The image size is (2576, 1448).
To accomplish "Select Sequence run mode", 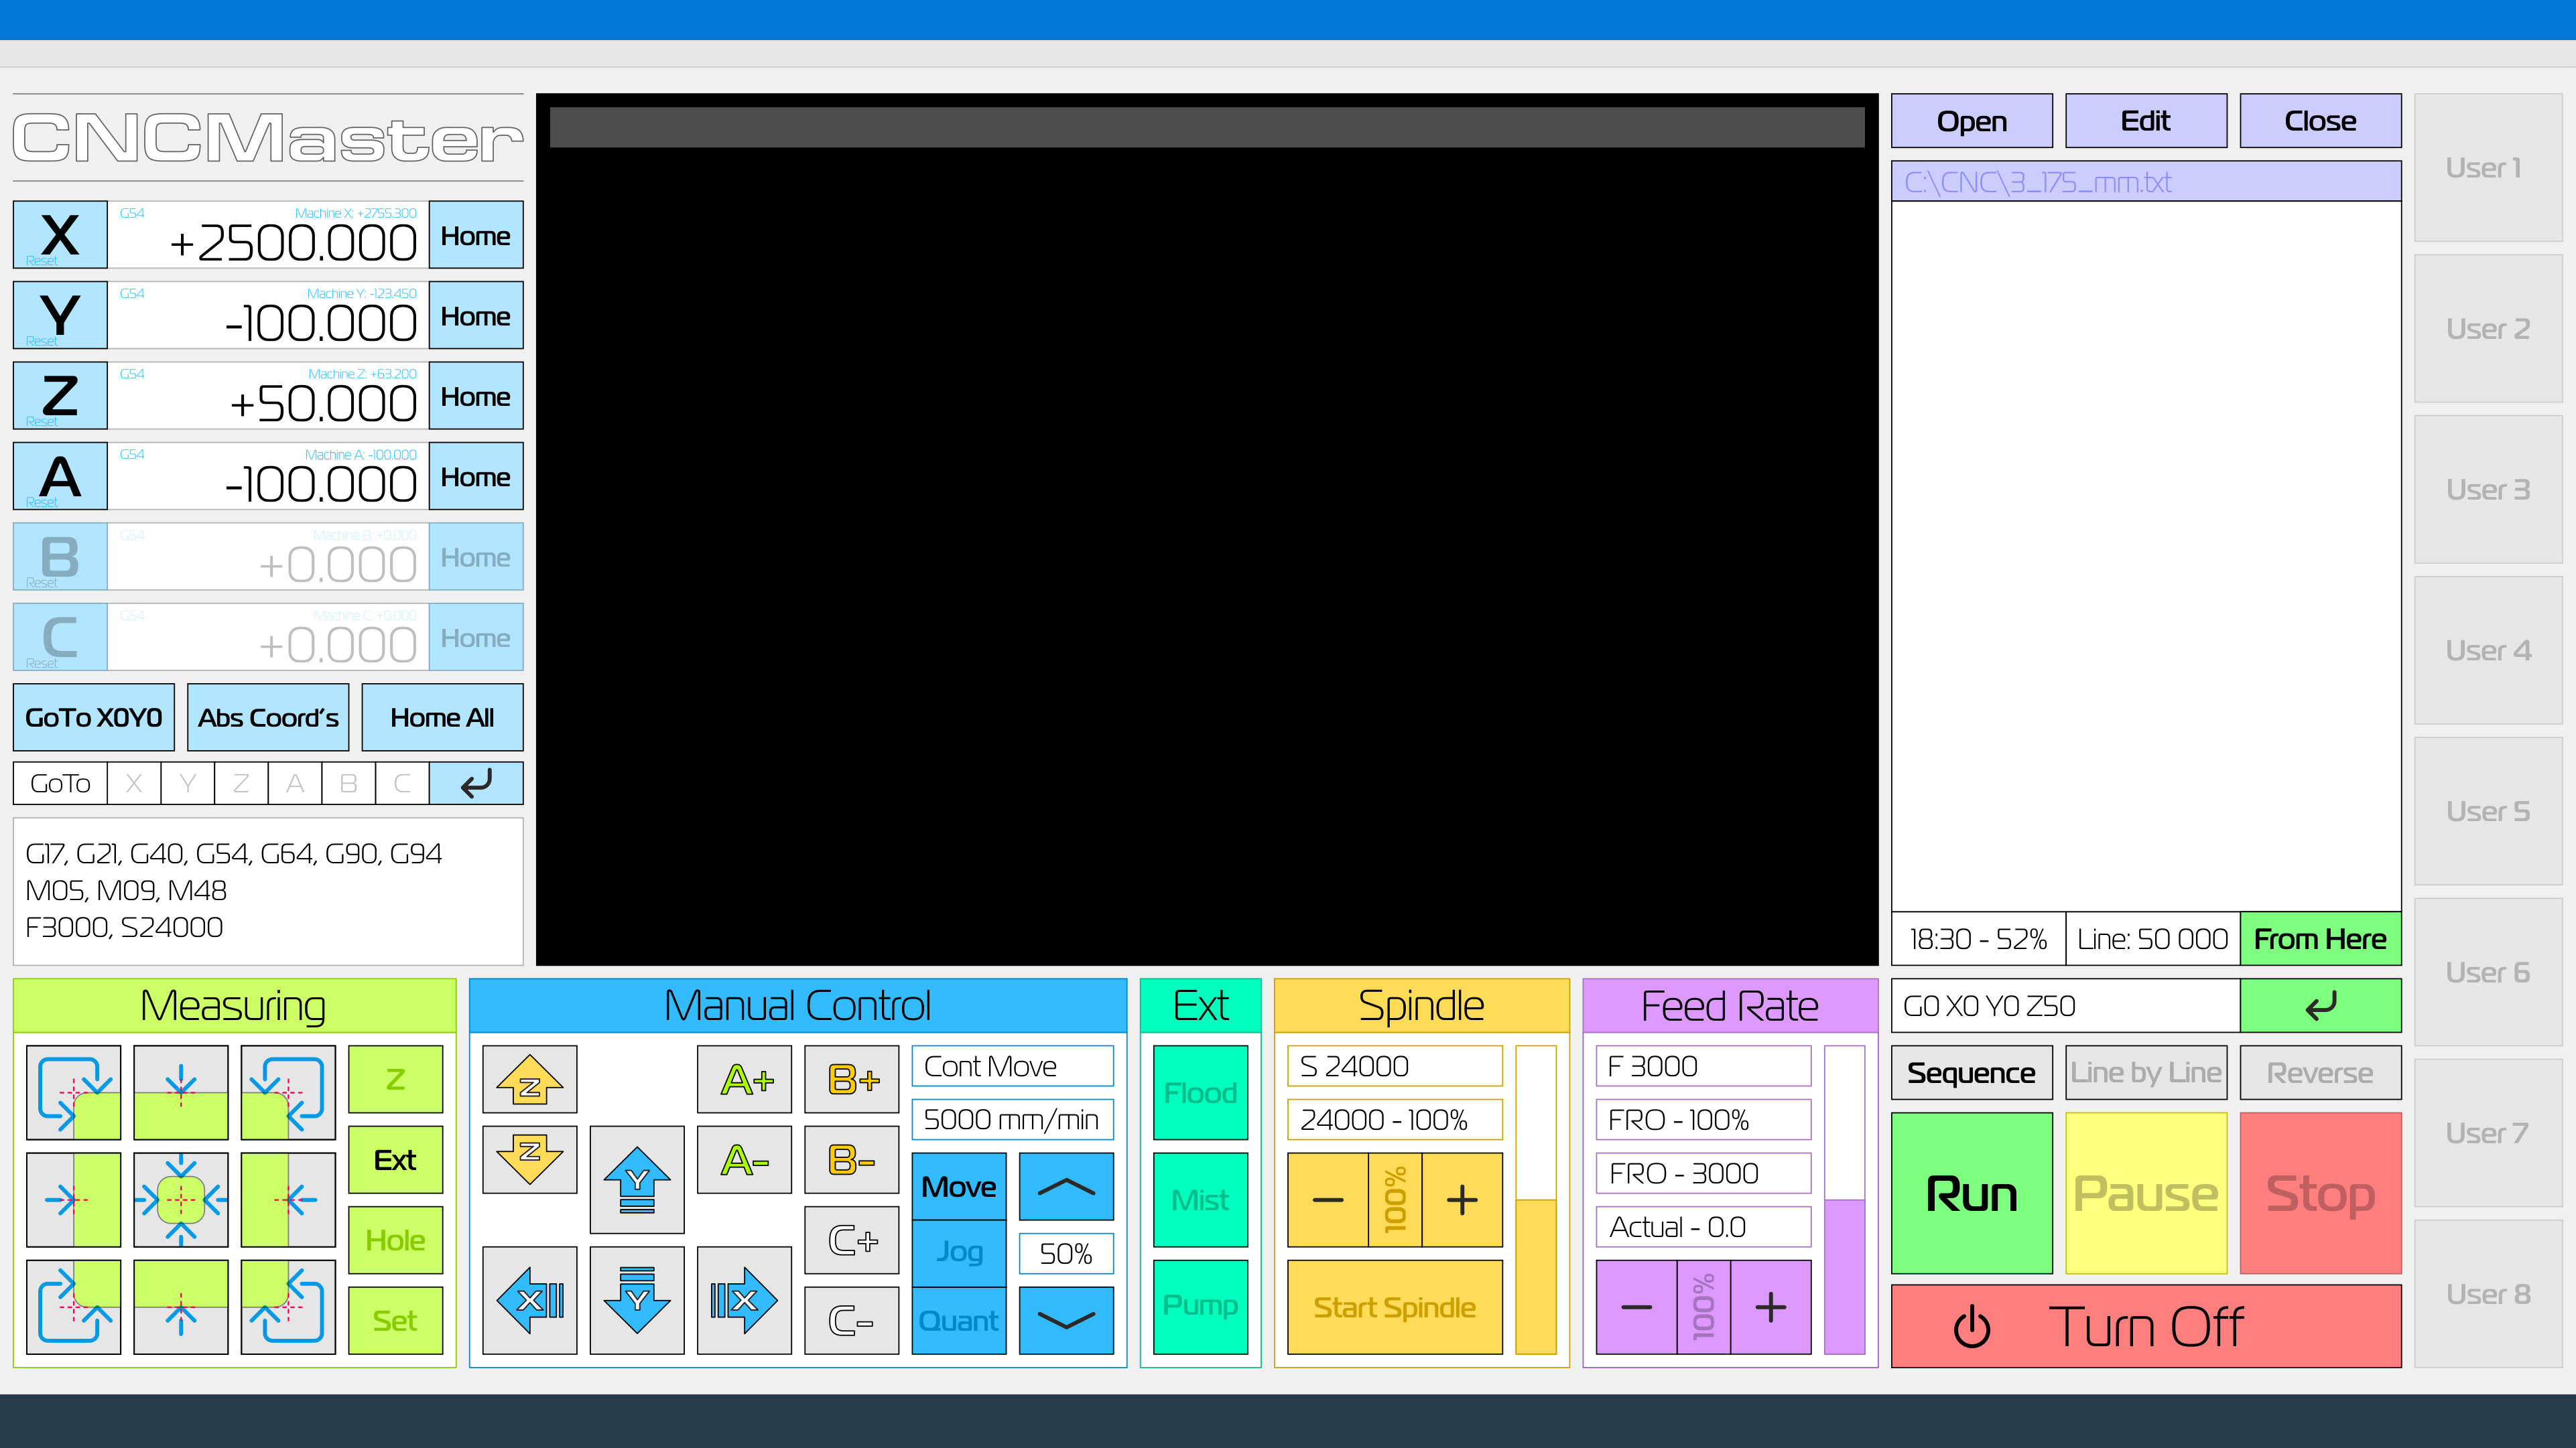I will click(1971, 1073).
